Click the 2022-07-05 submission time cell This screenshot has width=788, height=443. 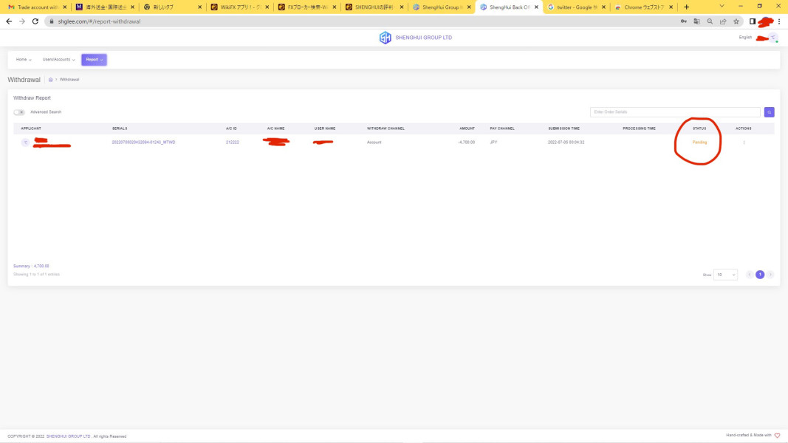[566, 142]
